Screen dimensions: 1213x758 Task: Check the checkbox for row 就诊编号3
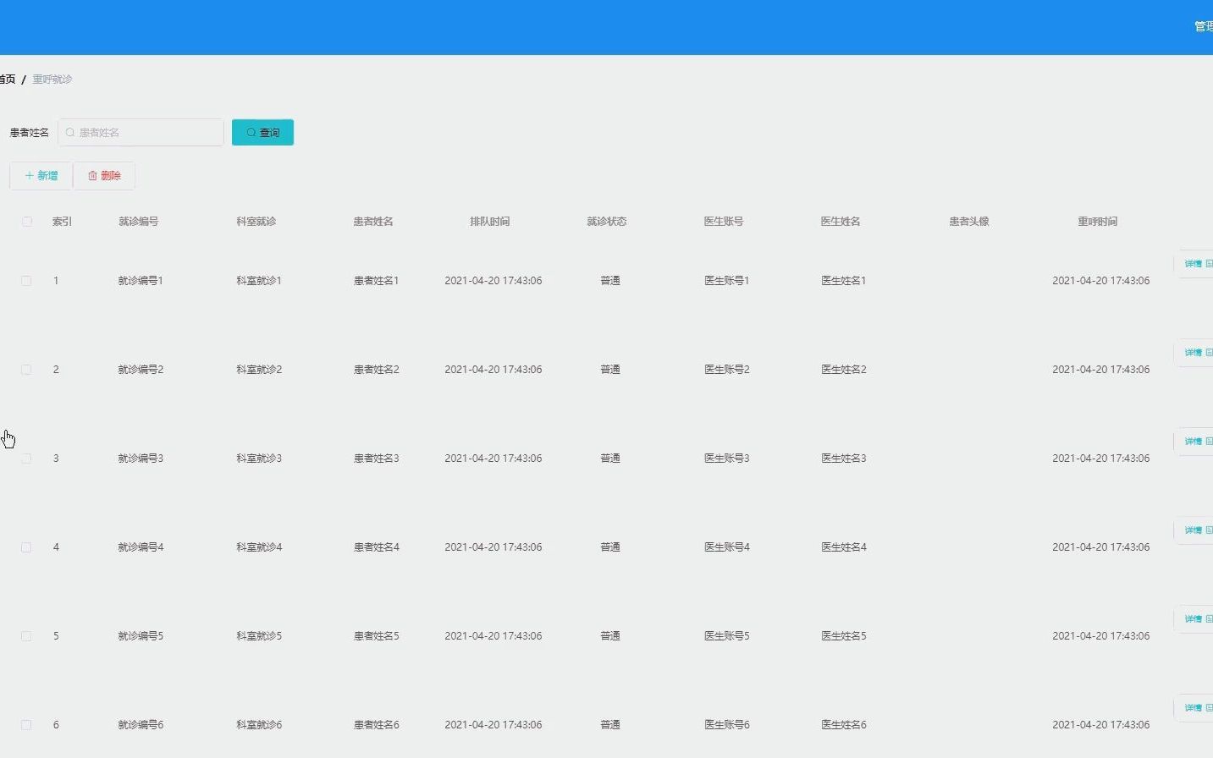[x=26, y=459]
